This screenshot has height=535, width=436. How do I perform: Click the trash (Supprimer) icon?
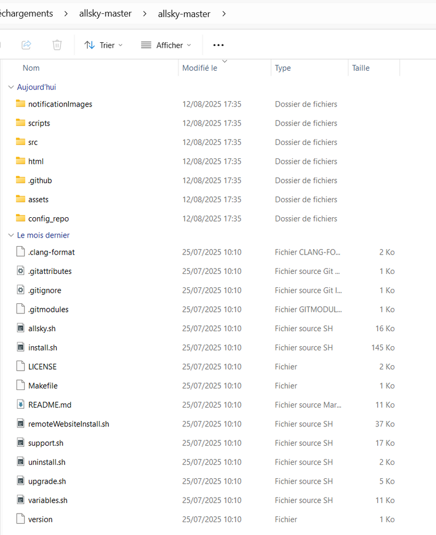[57, 45]
